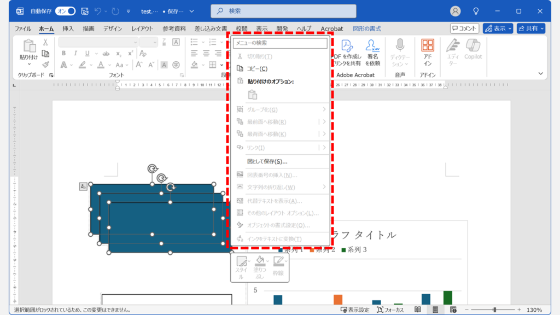Click the zoom in plus button
This screenshot has height=315, width=560.
(x=519, y=310)
